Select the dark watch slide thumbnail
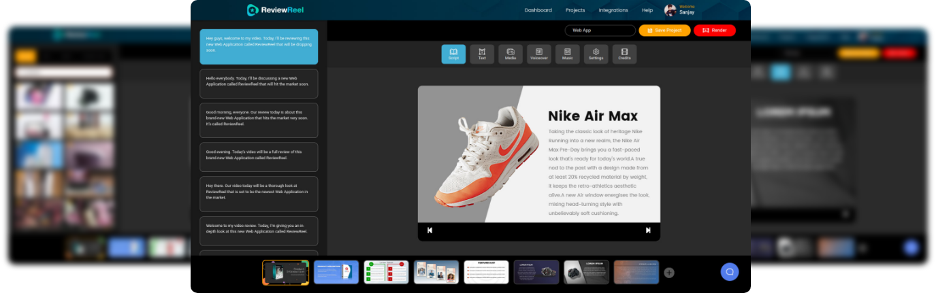The height and width of the screenshot is (293, 936). click(536, 272)
